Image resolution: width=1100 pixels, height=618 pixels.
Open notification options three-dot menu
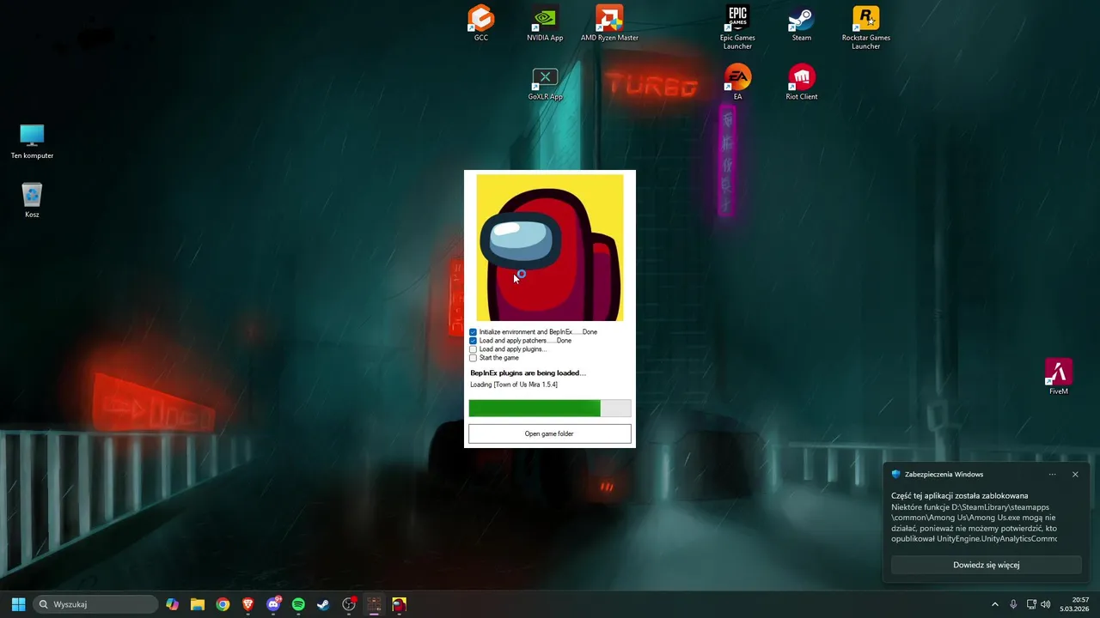point(1052,474)
